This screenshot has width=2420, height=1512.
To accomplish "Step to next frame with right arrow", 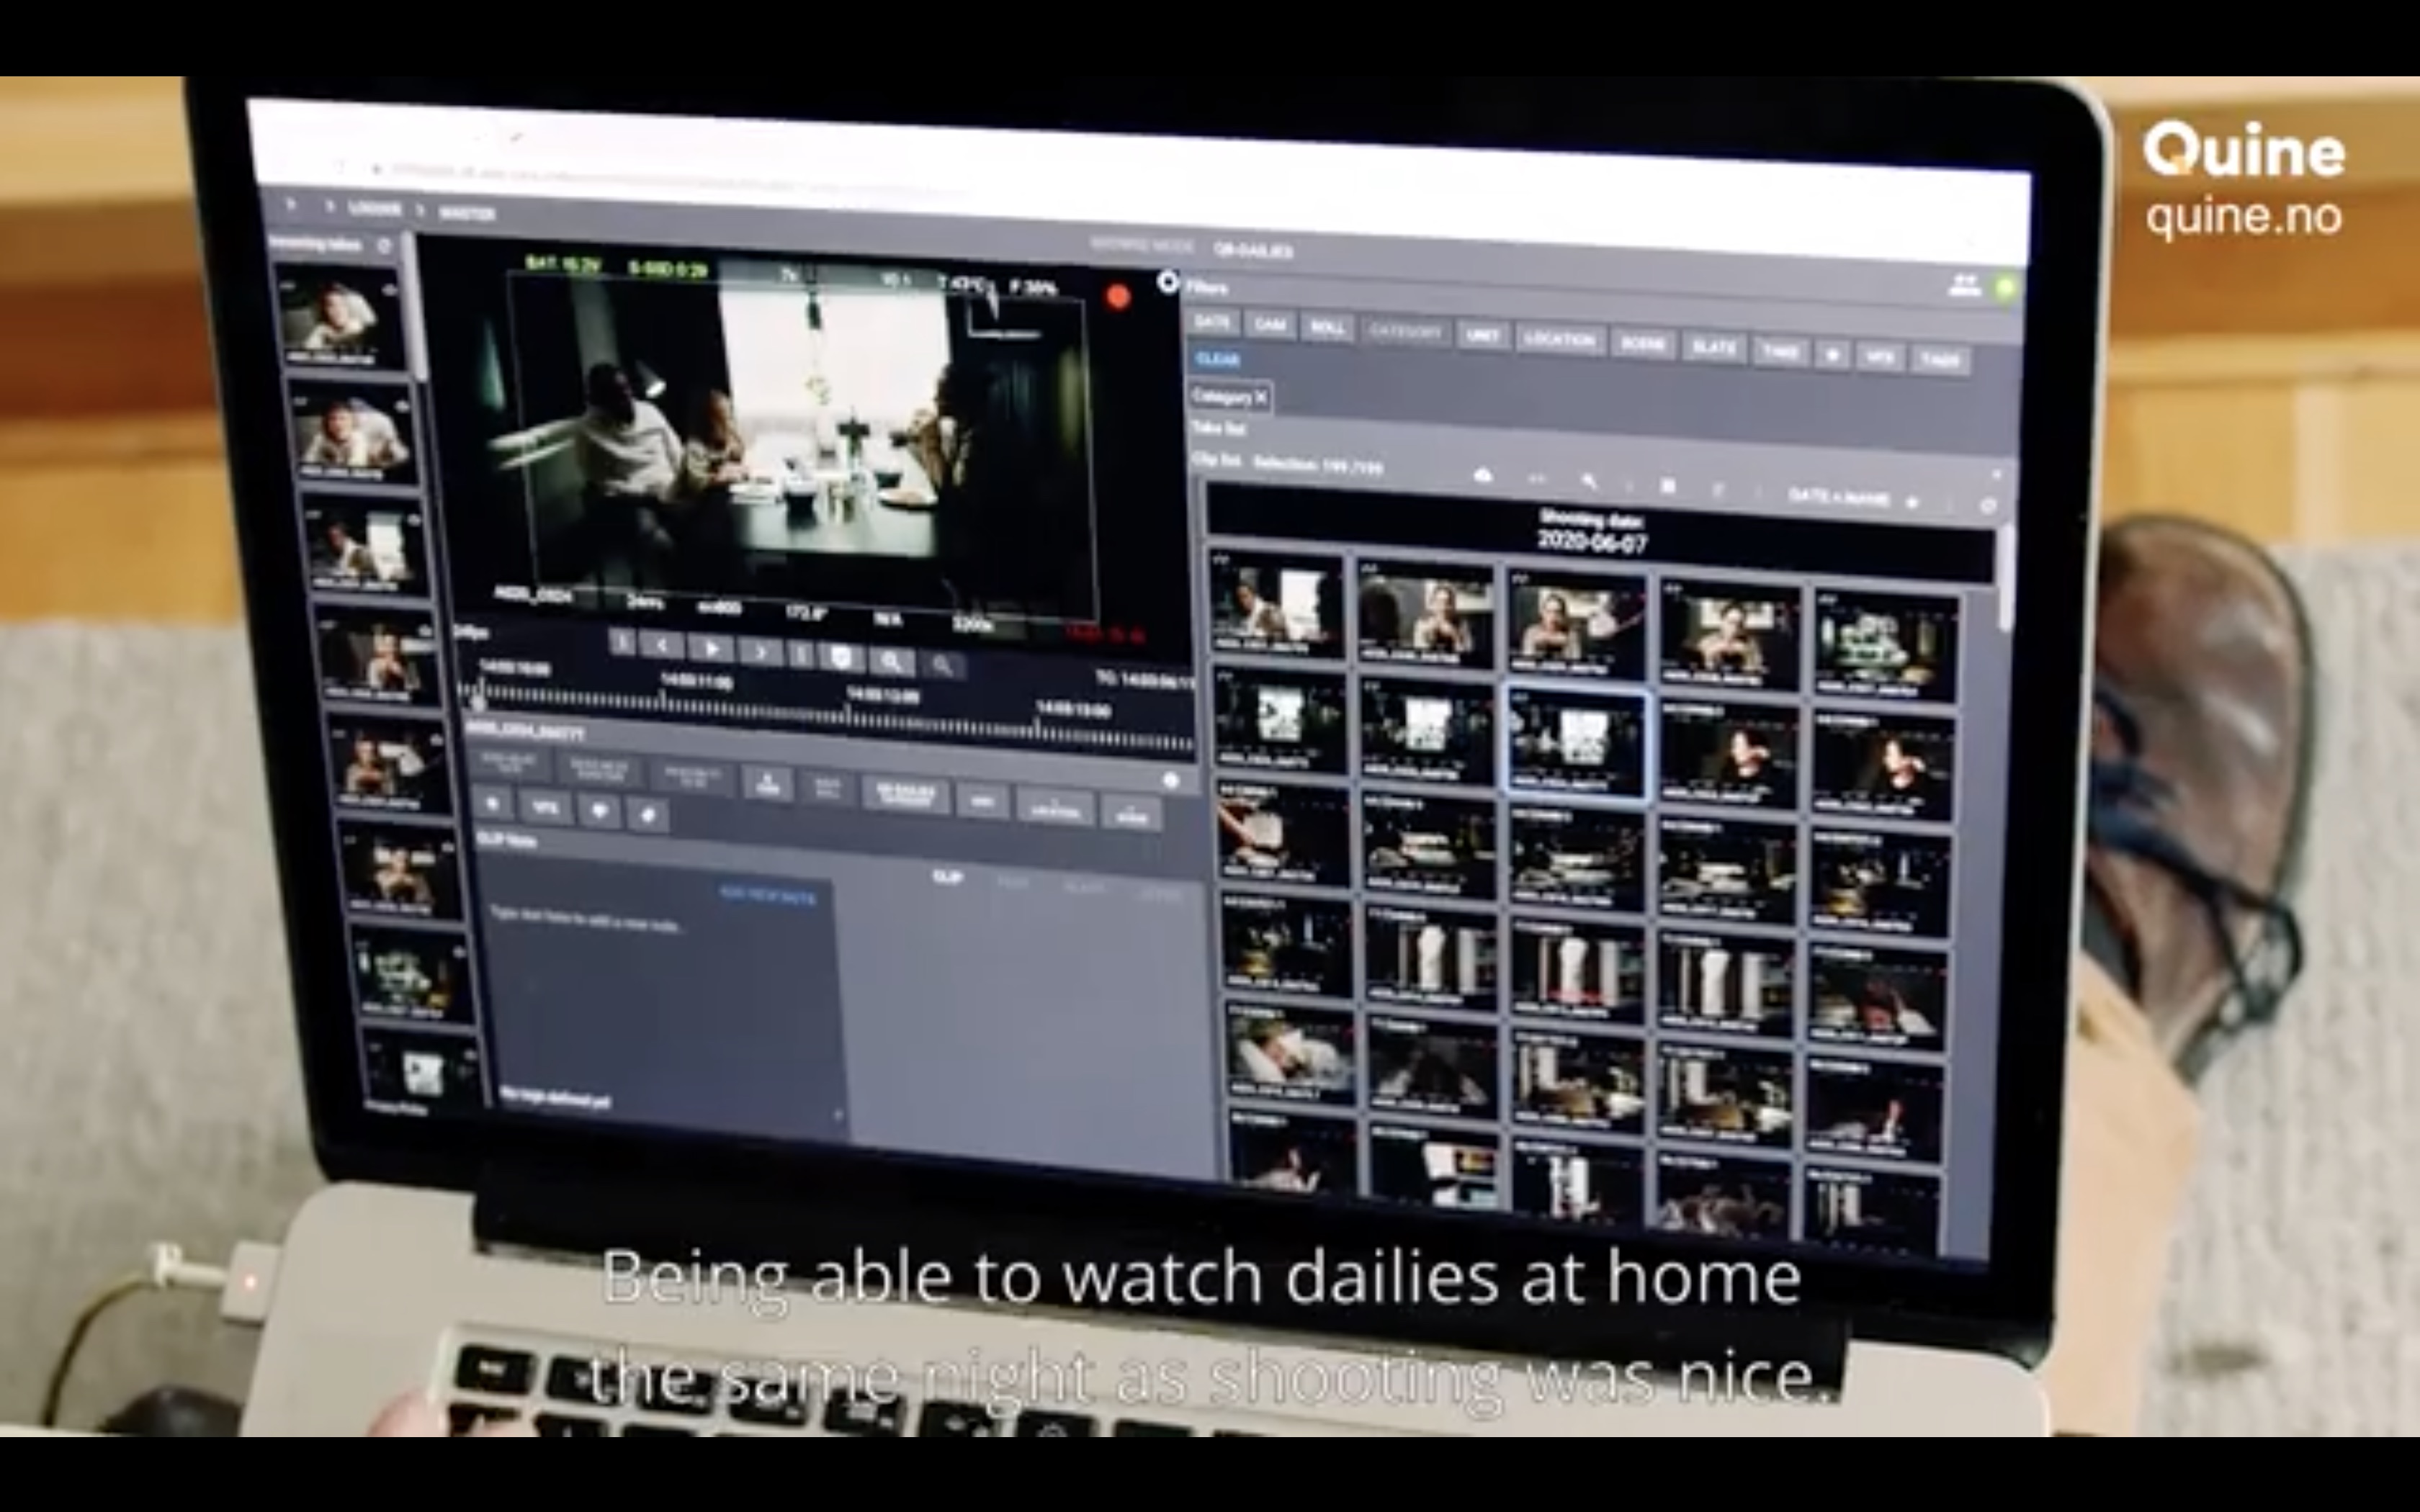I will pos(760,653).
